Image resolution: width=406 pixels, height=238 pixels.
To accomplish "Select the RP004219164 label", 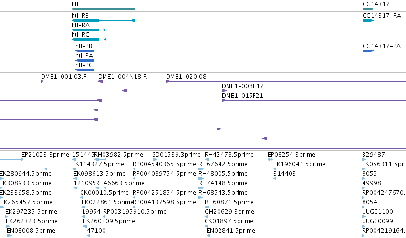I will [384, 231].
